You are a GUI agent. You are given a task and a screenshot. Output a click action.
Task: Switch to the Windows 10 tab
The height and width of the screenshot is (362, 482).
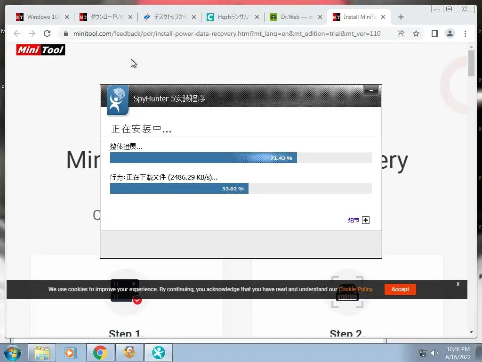click(42, 17)
